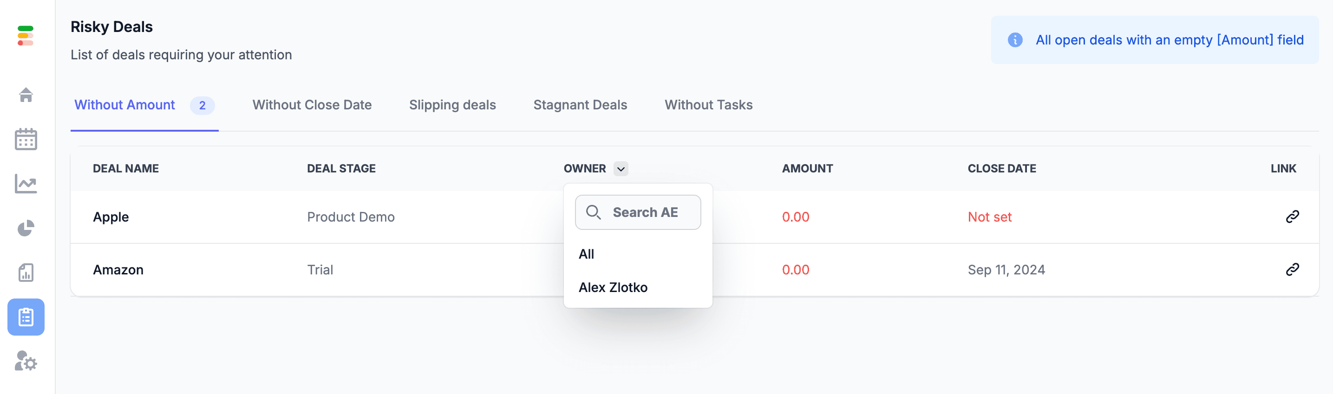
Task: Select the highlighted clipboard checklist icon
Action: (x=26, y=317)
